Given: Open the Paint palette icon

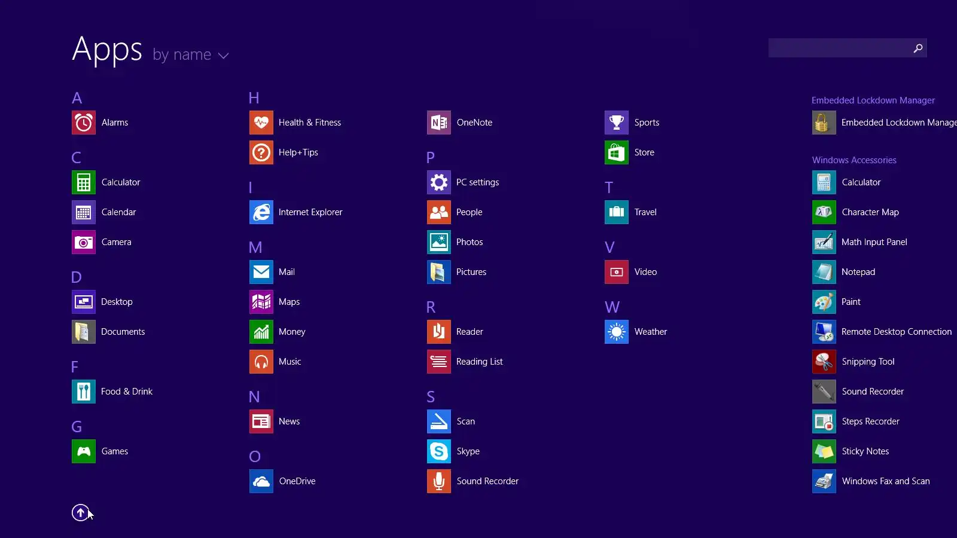Looking at the screenshot, I should pyautogui.click(x=824, y=302).
